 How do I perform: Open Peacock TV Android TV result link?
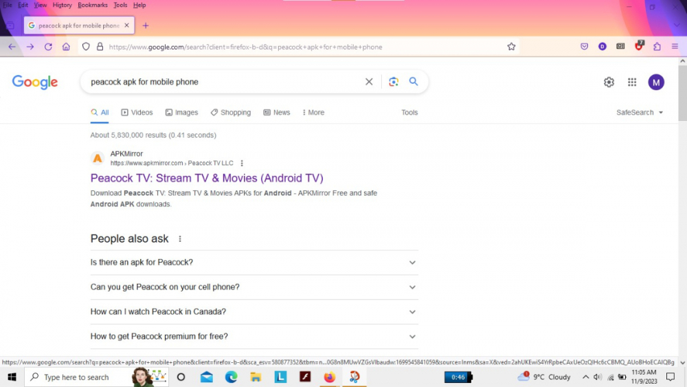click(207, 178)
